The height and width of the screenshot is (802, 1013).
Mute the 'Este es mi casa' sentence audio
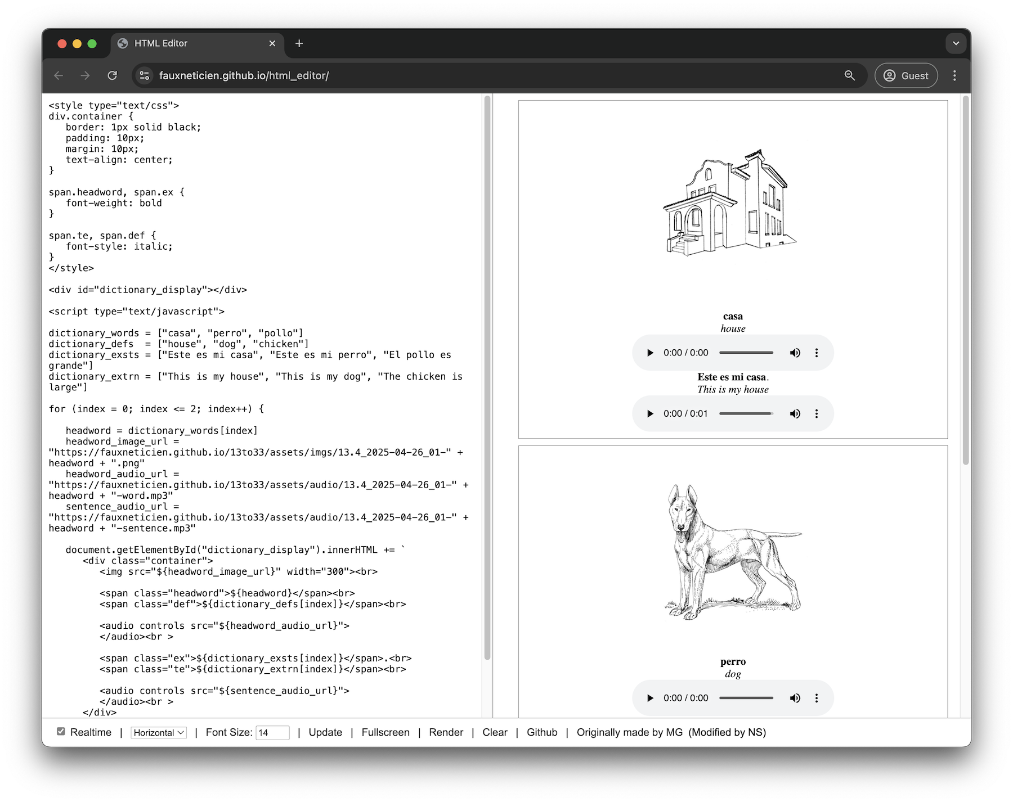point(795,413)
